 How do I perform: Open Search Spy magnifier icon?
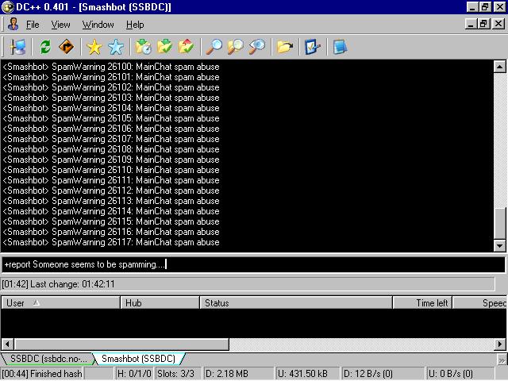pyautogui.click(x=257, y=48)
